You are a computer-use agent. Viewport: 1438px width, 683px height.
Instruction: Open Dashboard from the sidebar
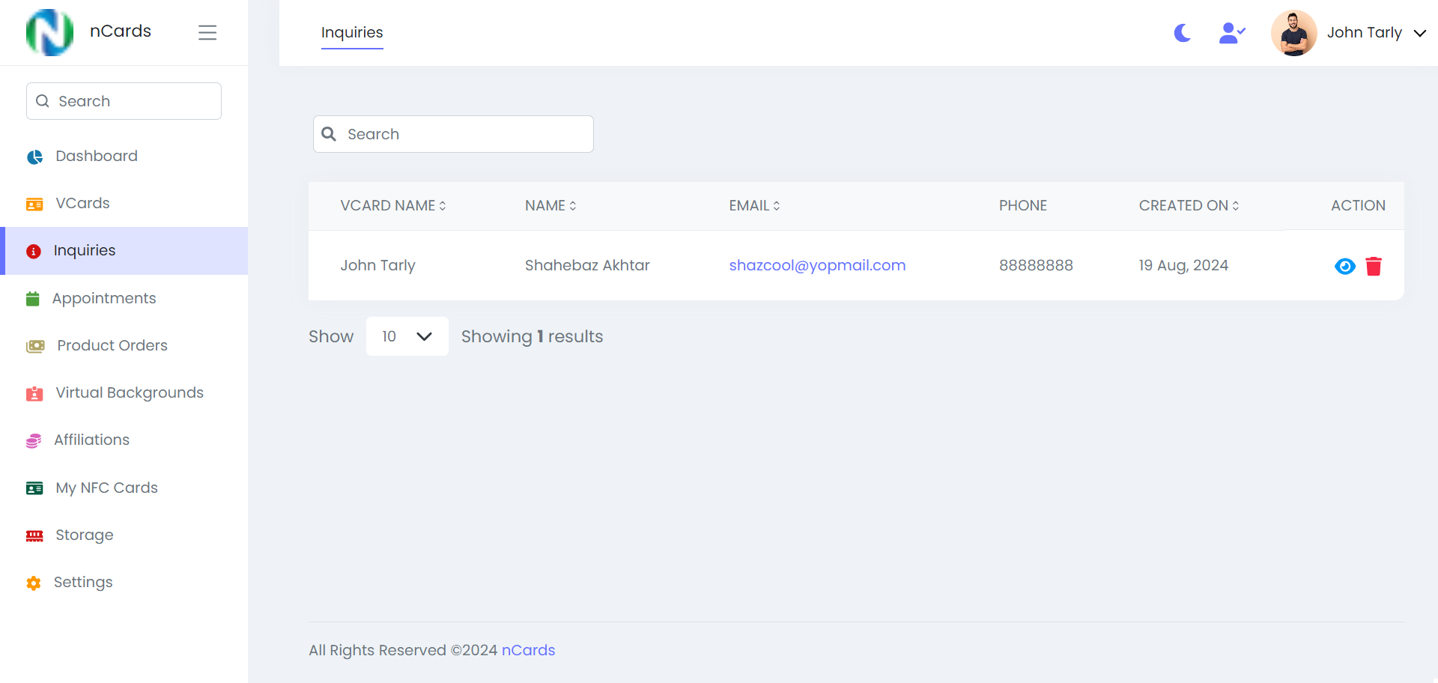[x=96, y=156]
